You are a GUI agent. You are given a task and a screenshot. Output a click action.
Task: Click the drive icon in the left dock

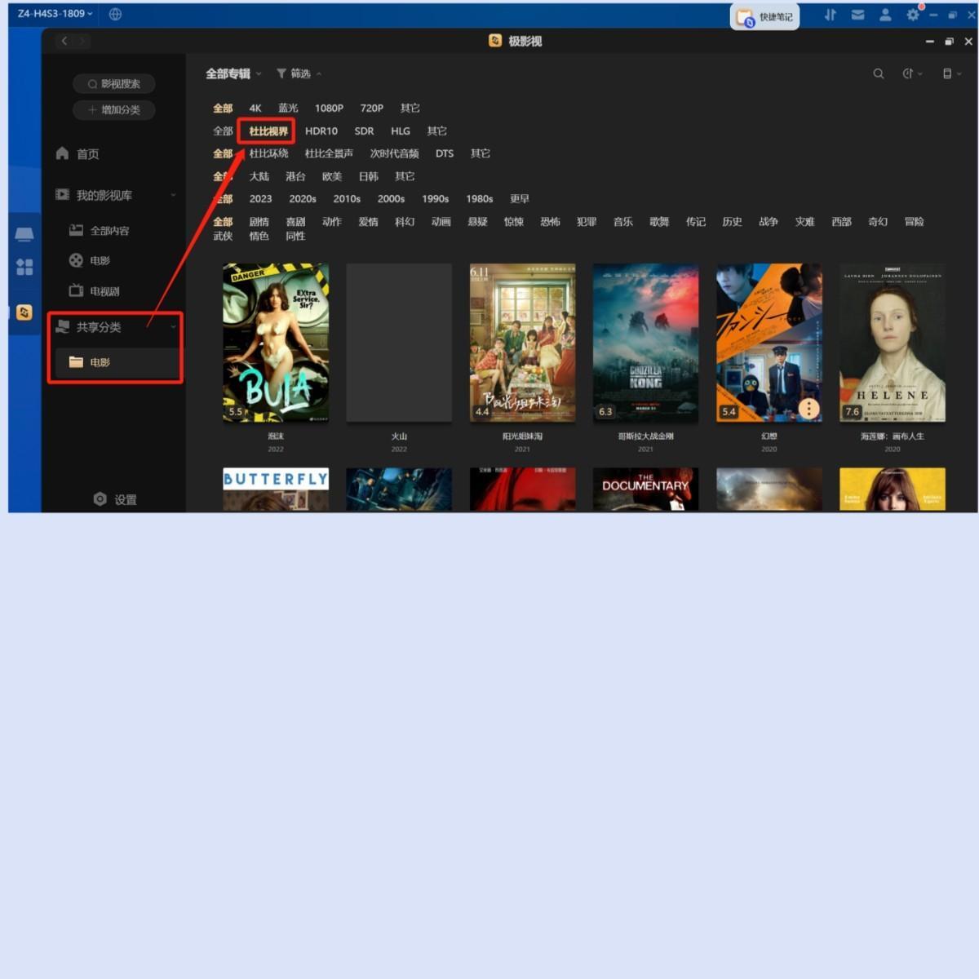(x=24, y=235)
